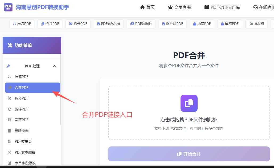Screen dimensions: 274x168
Task: Click the 添加水印 toolbar button
Action: (x=256, y=24)
